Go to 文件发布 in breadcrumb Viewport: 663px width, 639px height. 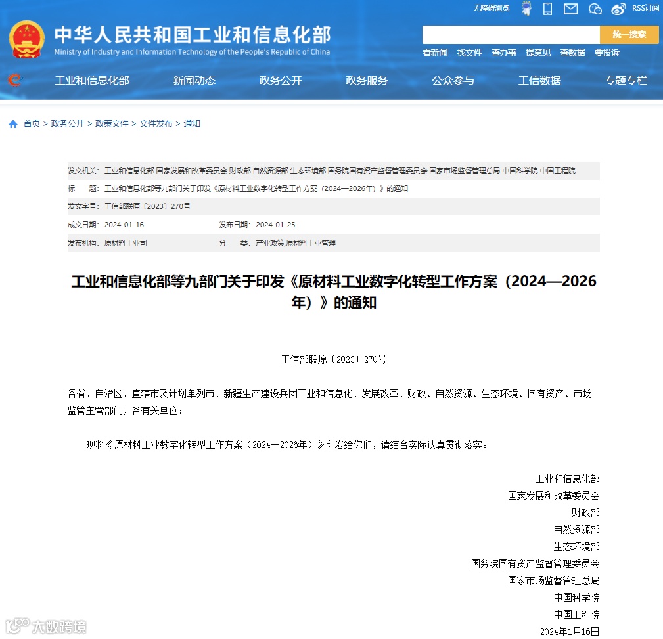click(156, 124)
